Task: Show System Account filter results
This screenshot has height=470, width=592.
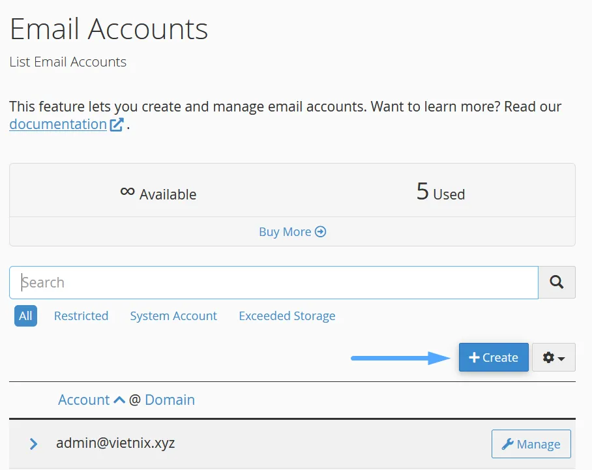Action: 173,316
